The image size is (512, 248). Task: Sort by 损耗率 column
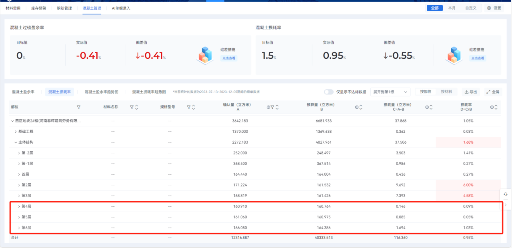496,107
